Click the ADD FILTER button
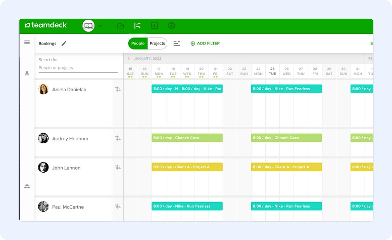 pos(205,44)
